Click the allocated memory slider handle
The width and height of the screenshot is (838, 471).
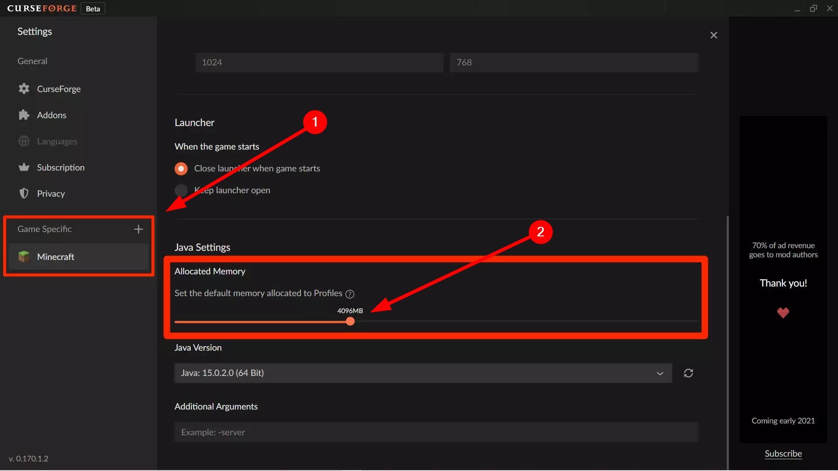pos(350,321)
